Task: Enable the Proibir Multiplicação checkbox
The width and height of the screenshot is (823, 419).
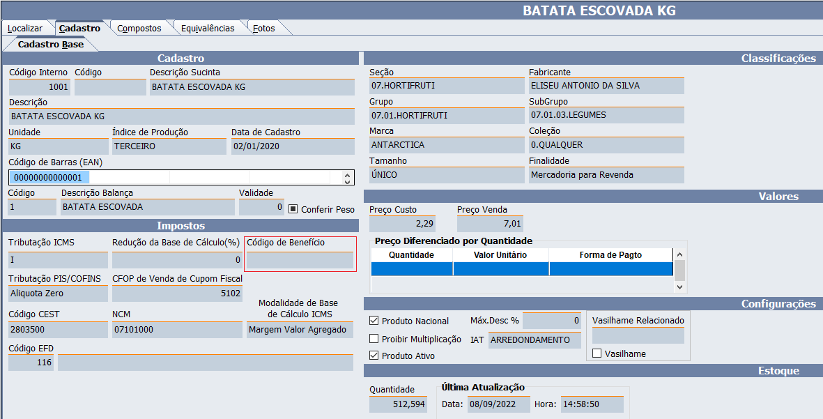Action: coord(374,340)
